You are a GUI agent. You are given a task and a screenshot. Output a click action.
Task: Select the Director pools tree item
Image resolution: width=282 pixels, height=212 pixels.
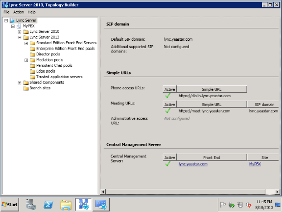pyautogui.click(x=48, y=54)
